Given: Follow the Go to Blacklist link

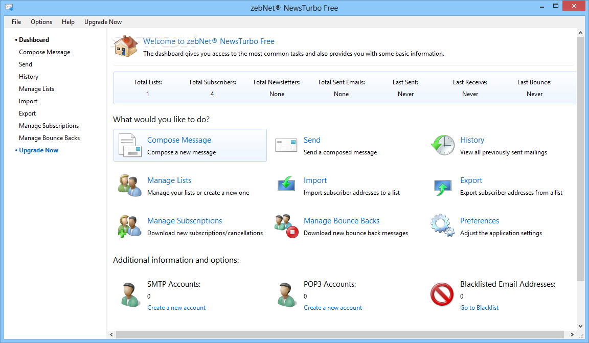Looking at the screenshot, I should pos(479,308).
